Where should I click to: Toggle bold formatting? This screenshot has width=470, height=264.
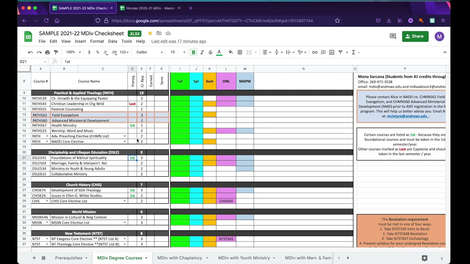click(194, 52)
